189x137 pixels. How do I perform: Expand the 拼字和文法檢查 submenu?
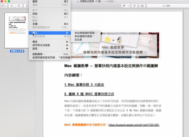point(50,45)
